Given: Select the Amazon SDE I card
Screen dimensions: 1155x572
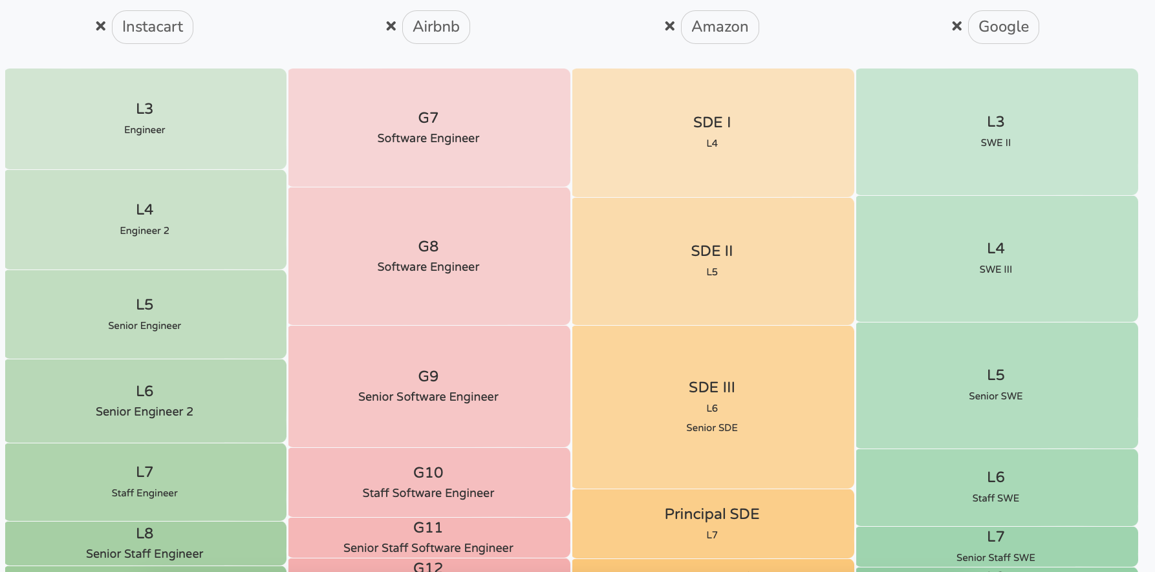Looking at the screenshot, I should click(712, 131).
